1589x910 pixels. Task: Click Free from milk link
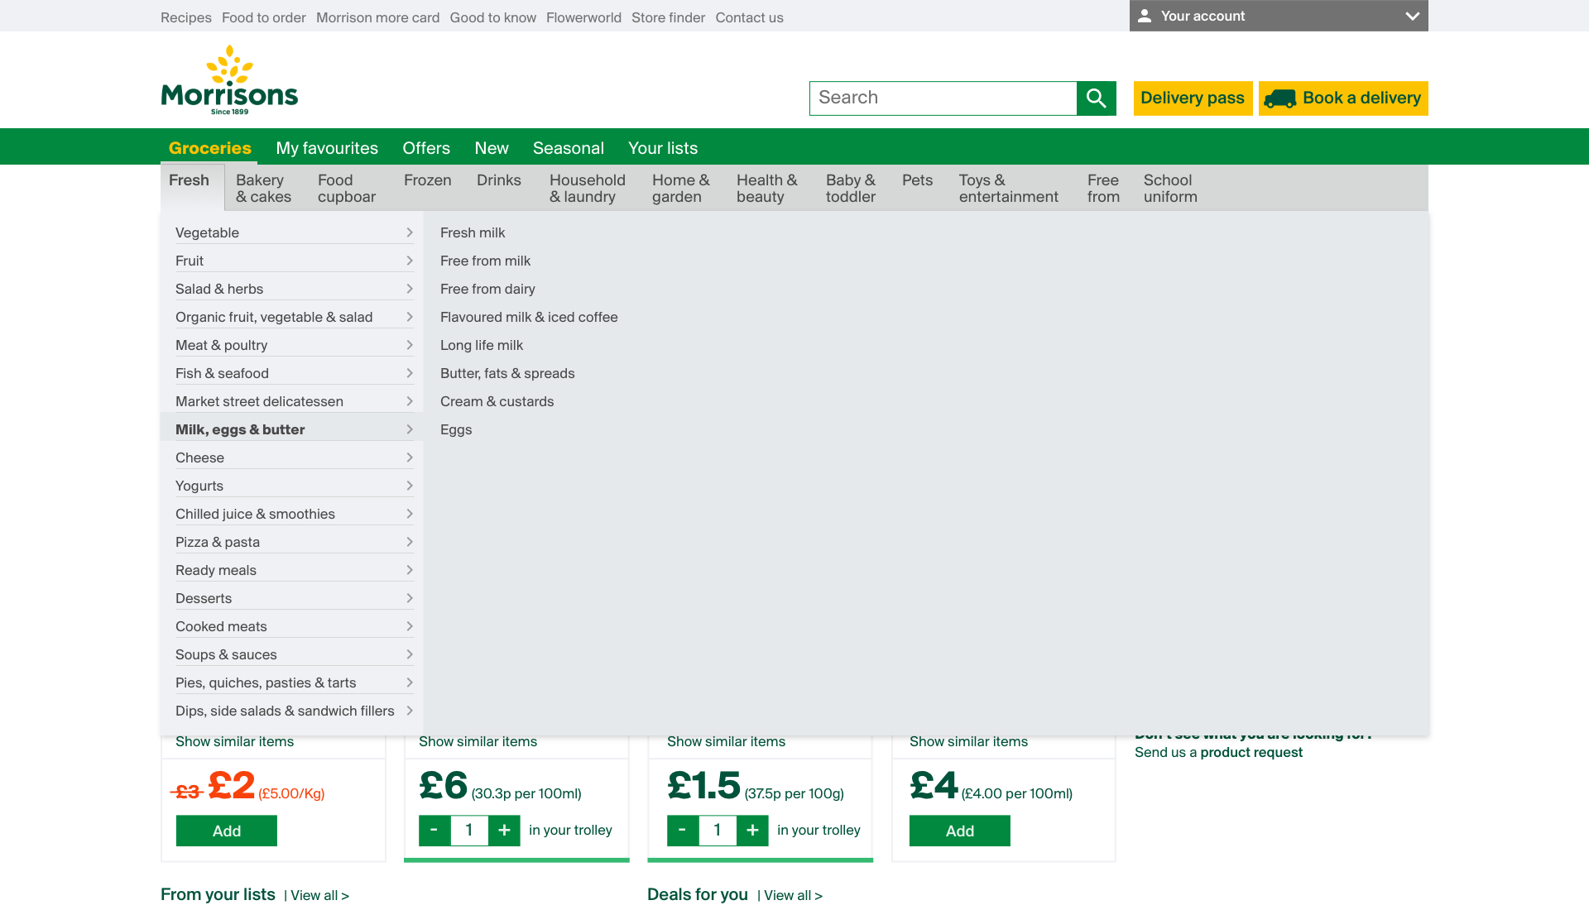pos(485,261)
